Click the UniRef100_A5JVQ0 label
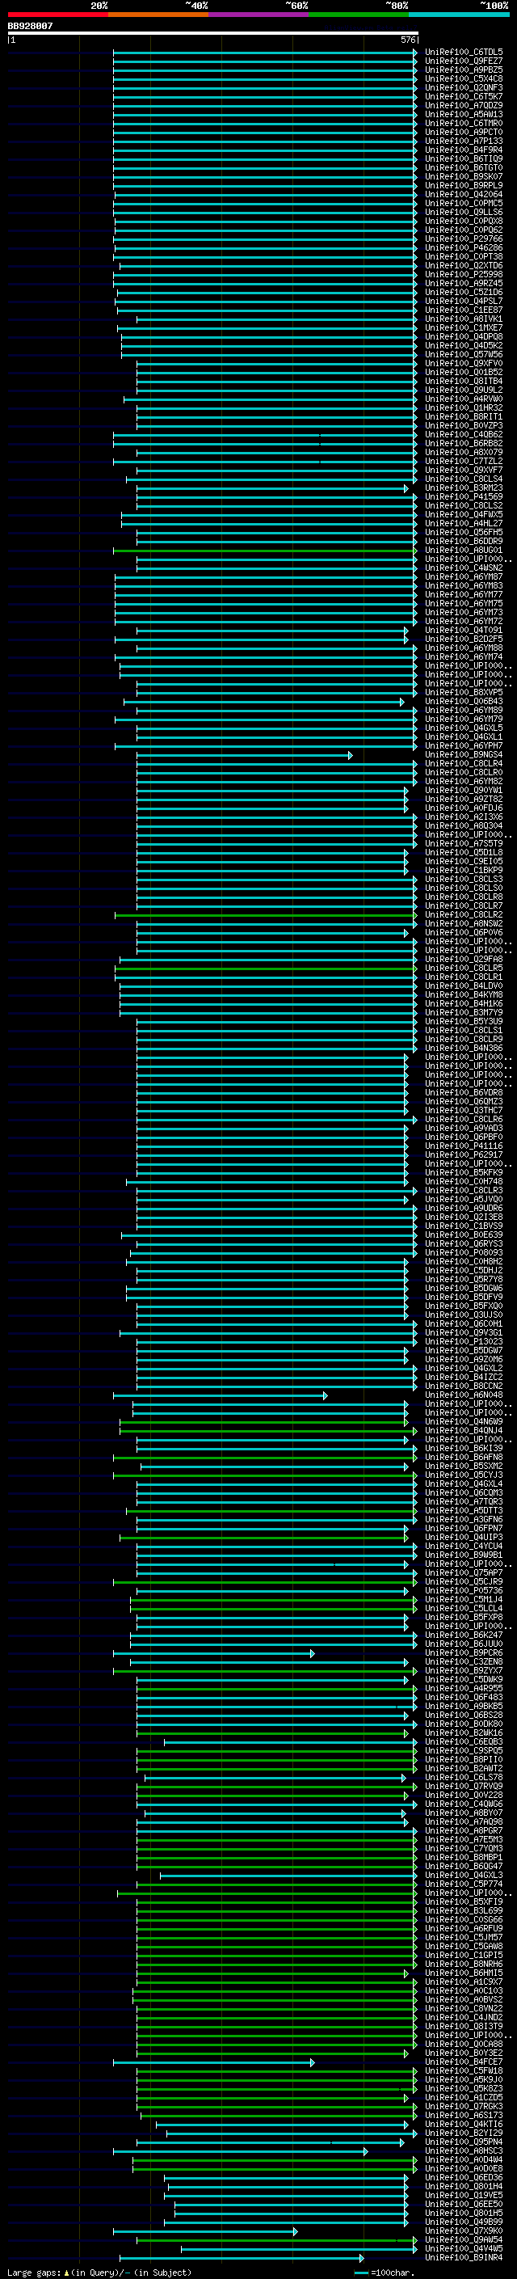Viewport: 517px width, 2279px height. [x=464, y=1200]
